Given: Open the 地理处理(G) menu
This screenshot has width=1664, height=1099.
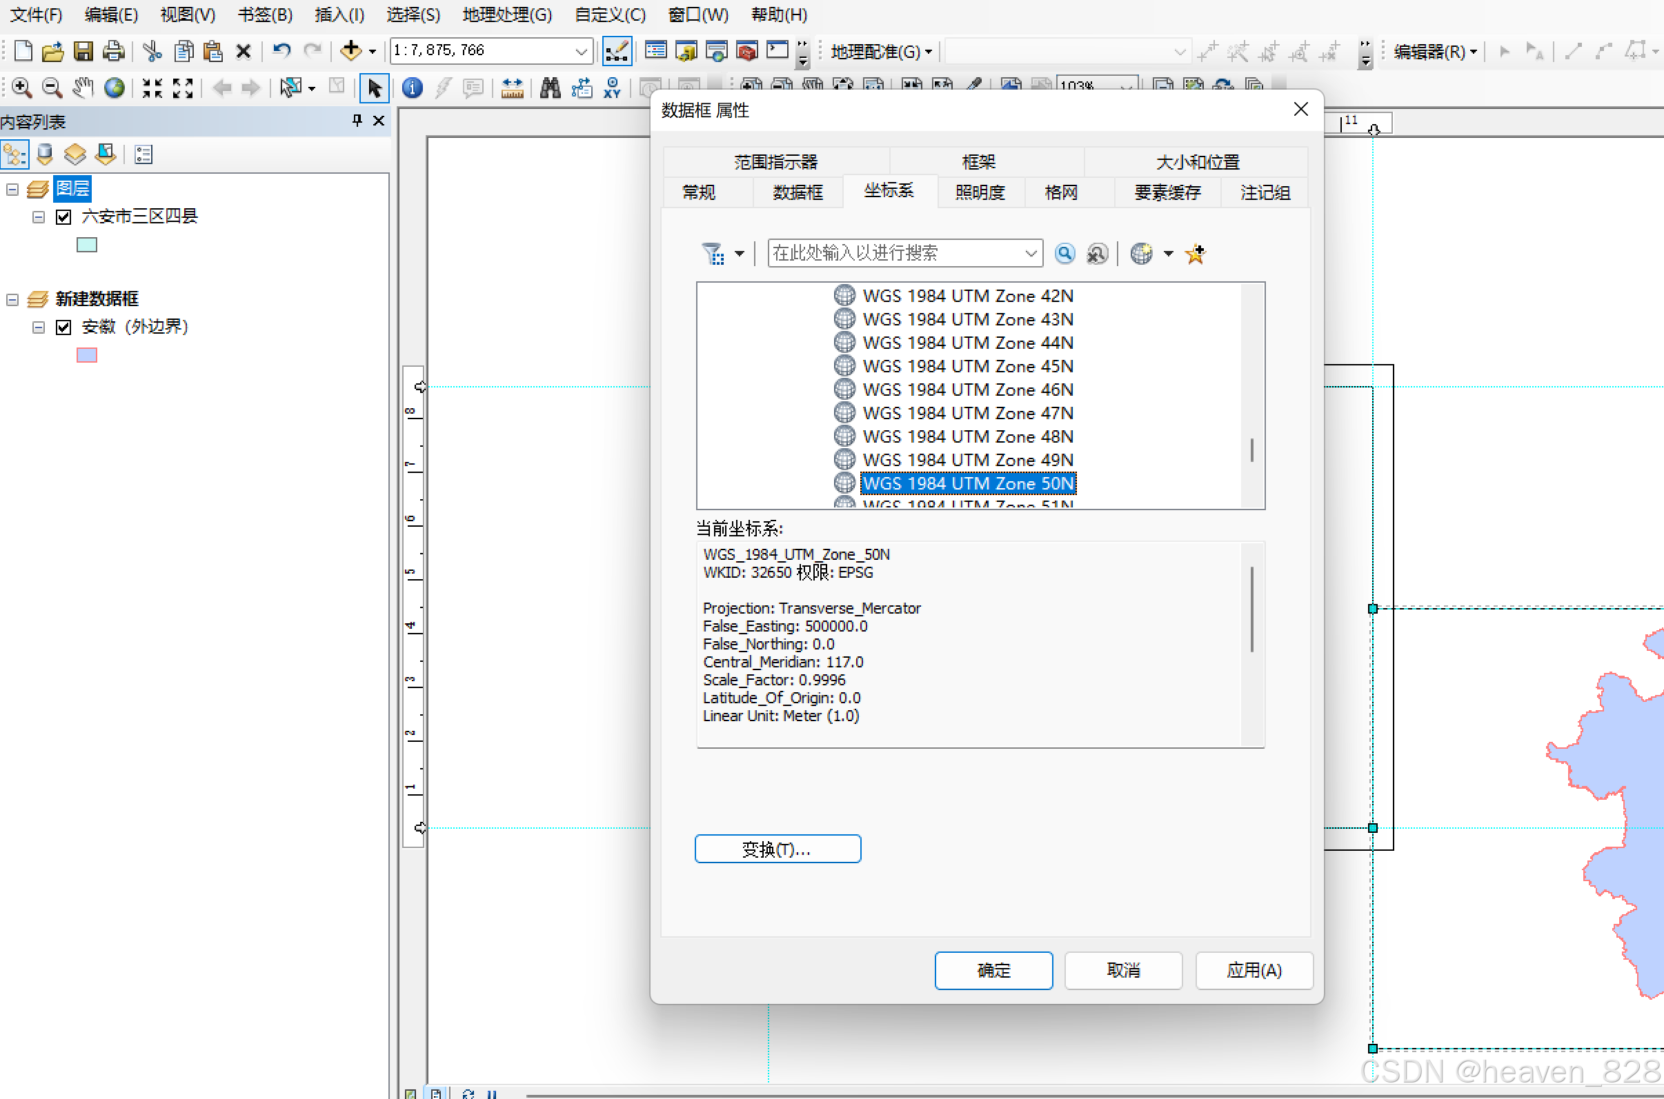Looking at the screenshot, I should coord(506,14).
